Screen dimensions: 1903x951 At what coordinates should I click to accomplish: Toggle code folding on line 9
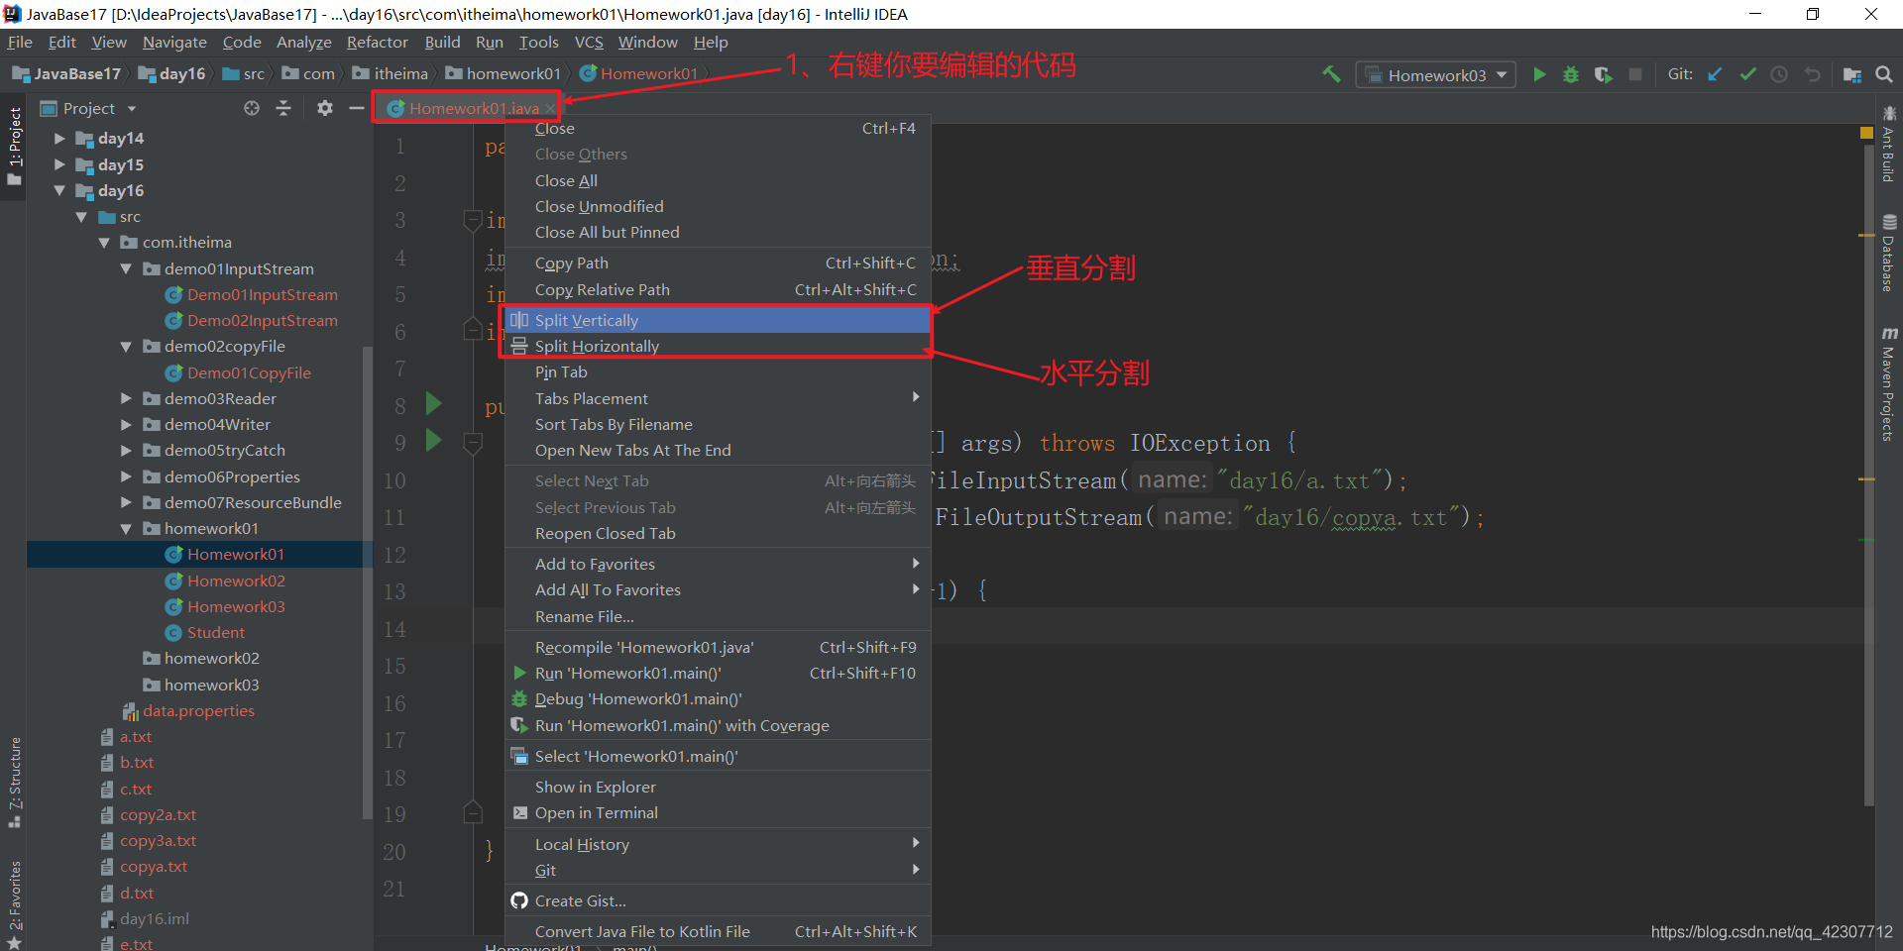tap(473, 443)
